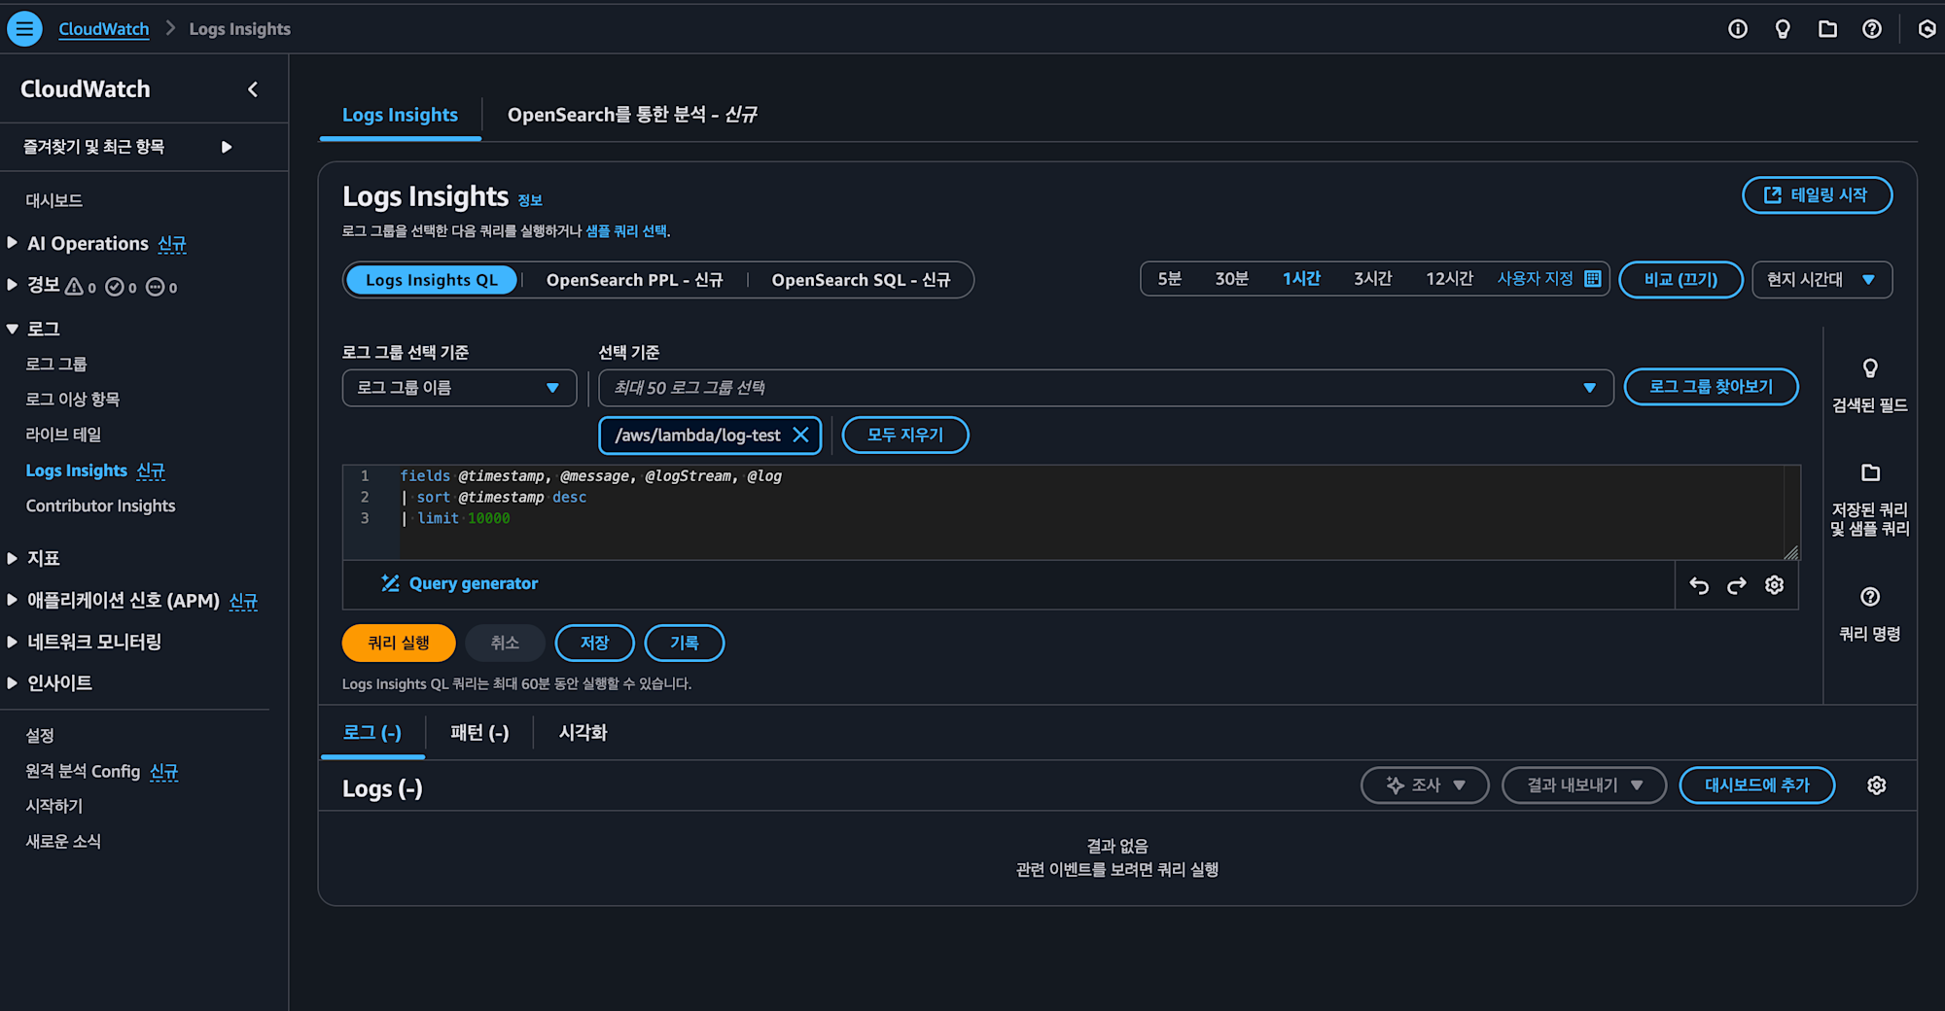Select the Logs Insights QL query language
The height and width of the screenshot is (1011, 1945).
[432, 280]
